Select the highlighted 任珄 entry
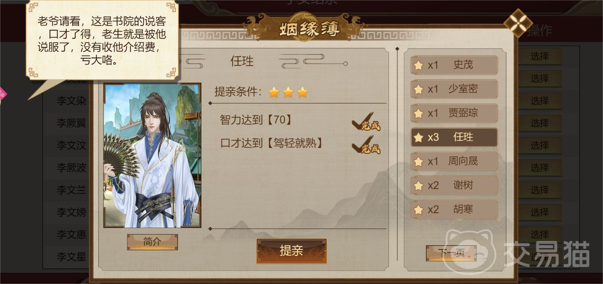Viewport: 603px width, 284px height. pyautogui.click(x=454, y=137)
